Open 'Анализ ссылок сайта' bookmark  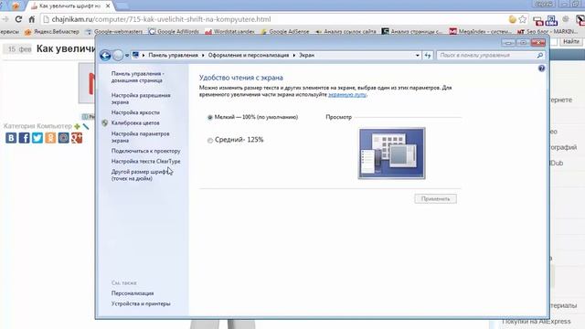click(346, 32)
